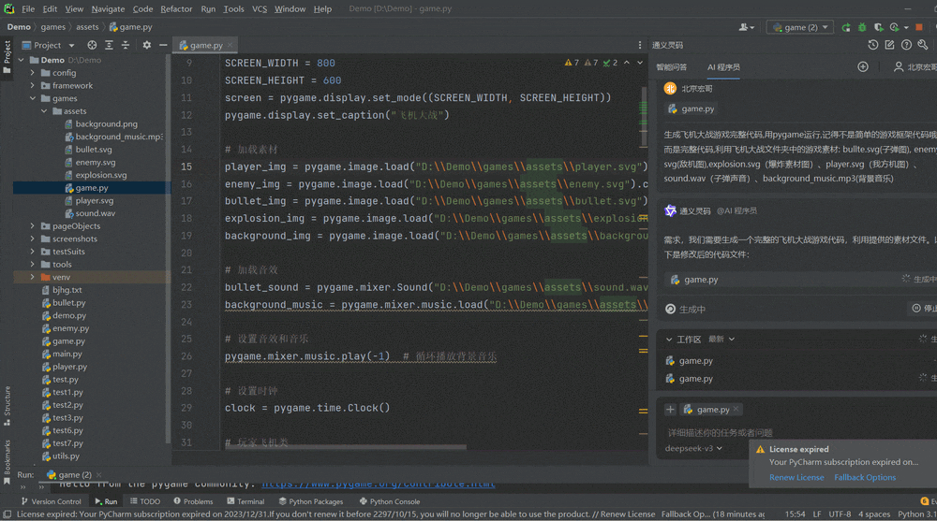Select the locate-opened-file target icon in the Project panel
937x521 pixels.
coord(92,45)
